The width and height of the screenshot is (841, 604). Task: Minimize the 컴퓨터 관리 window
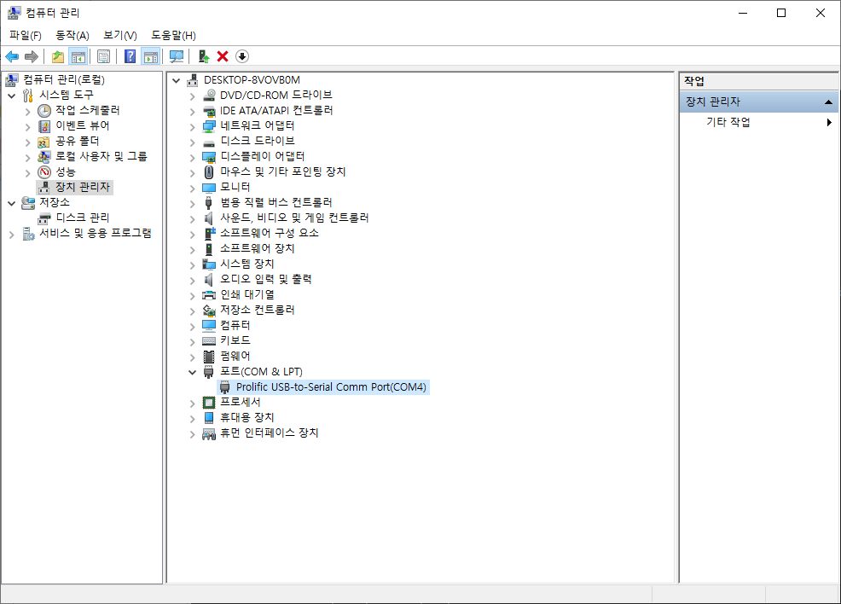(x=743, y=13)
